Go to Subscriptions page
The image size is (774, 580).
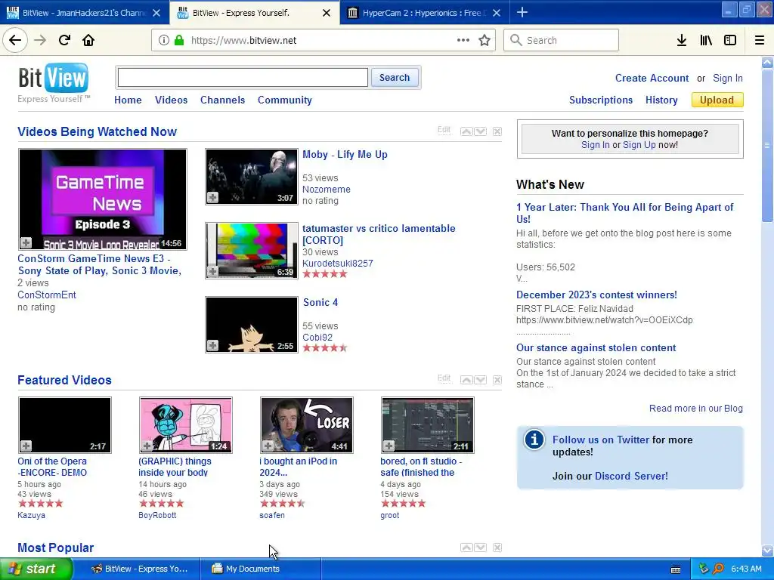(601, 100)
